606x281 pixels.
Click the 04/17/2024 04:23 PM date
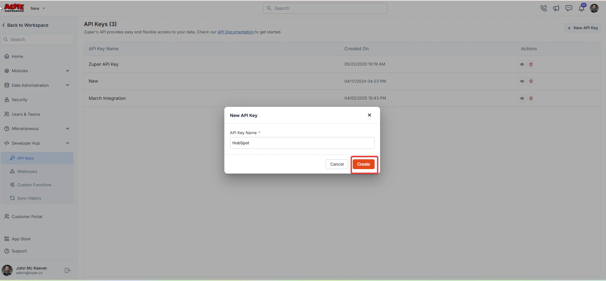tap(365, 81)
